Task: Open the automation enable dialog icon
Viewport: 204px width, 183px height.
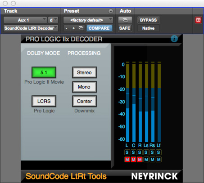Action: [125, 20]
